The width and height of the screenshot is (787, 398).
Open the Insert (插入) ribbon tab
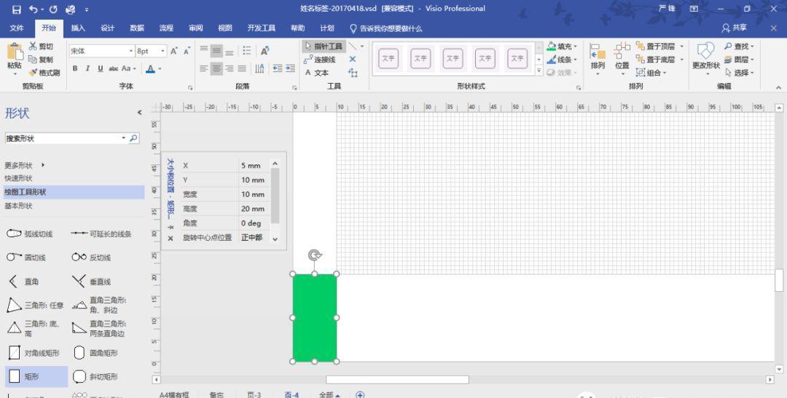point(78,28)
